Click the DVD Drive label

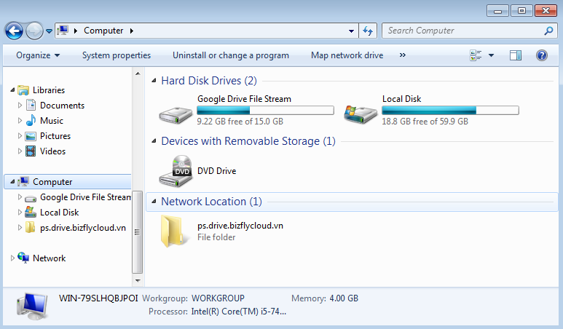pos(216,171)
